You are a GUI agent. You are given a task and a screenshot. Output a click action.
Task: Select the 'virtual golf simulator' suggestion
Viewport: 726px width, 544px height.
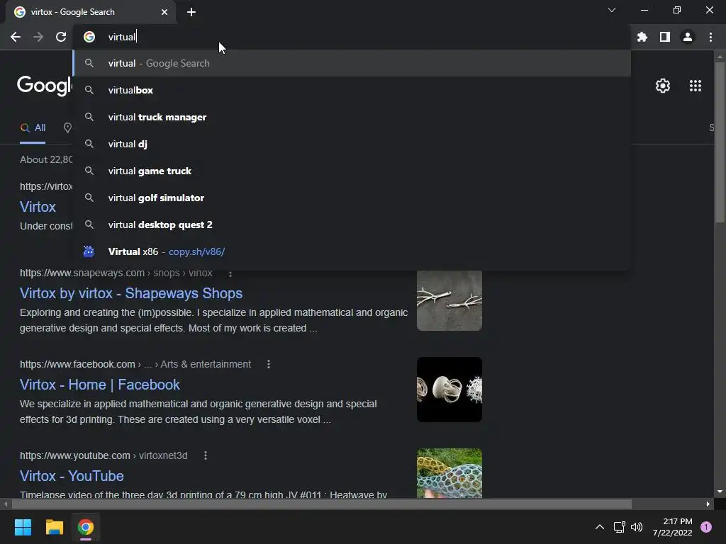coord(352,198)
